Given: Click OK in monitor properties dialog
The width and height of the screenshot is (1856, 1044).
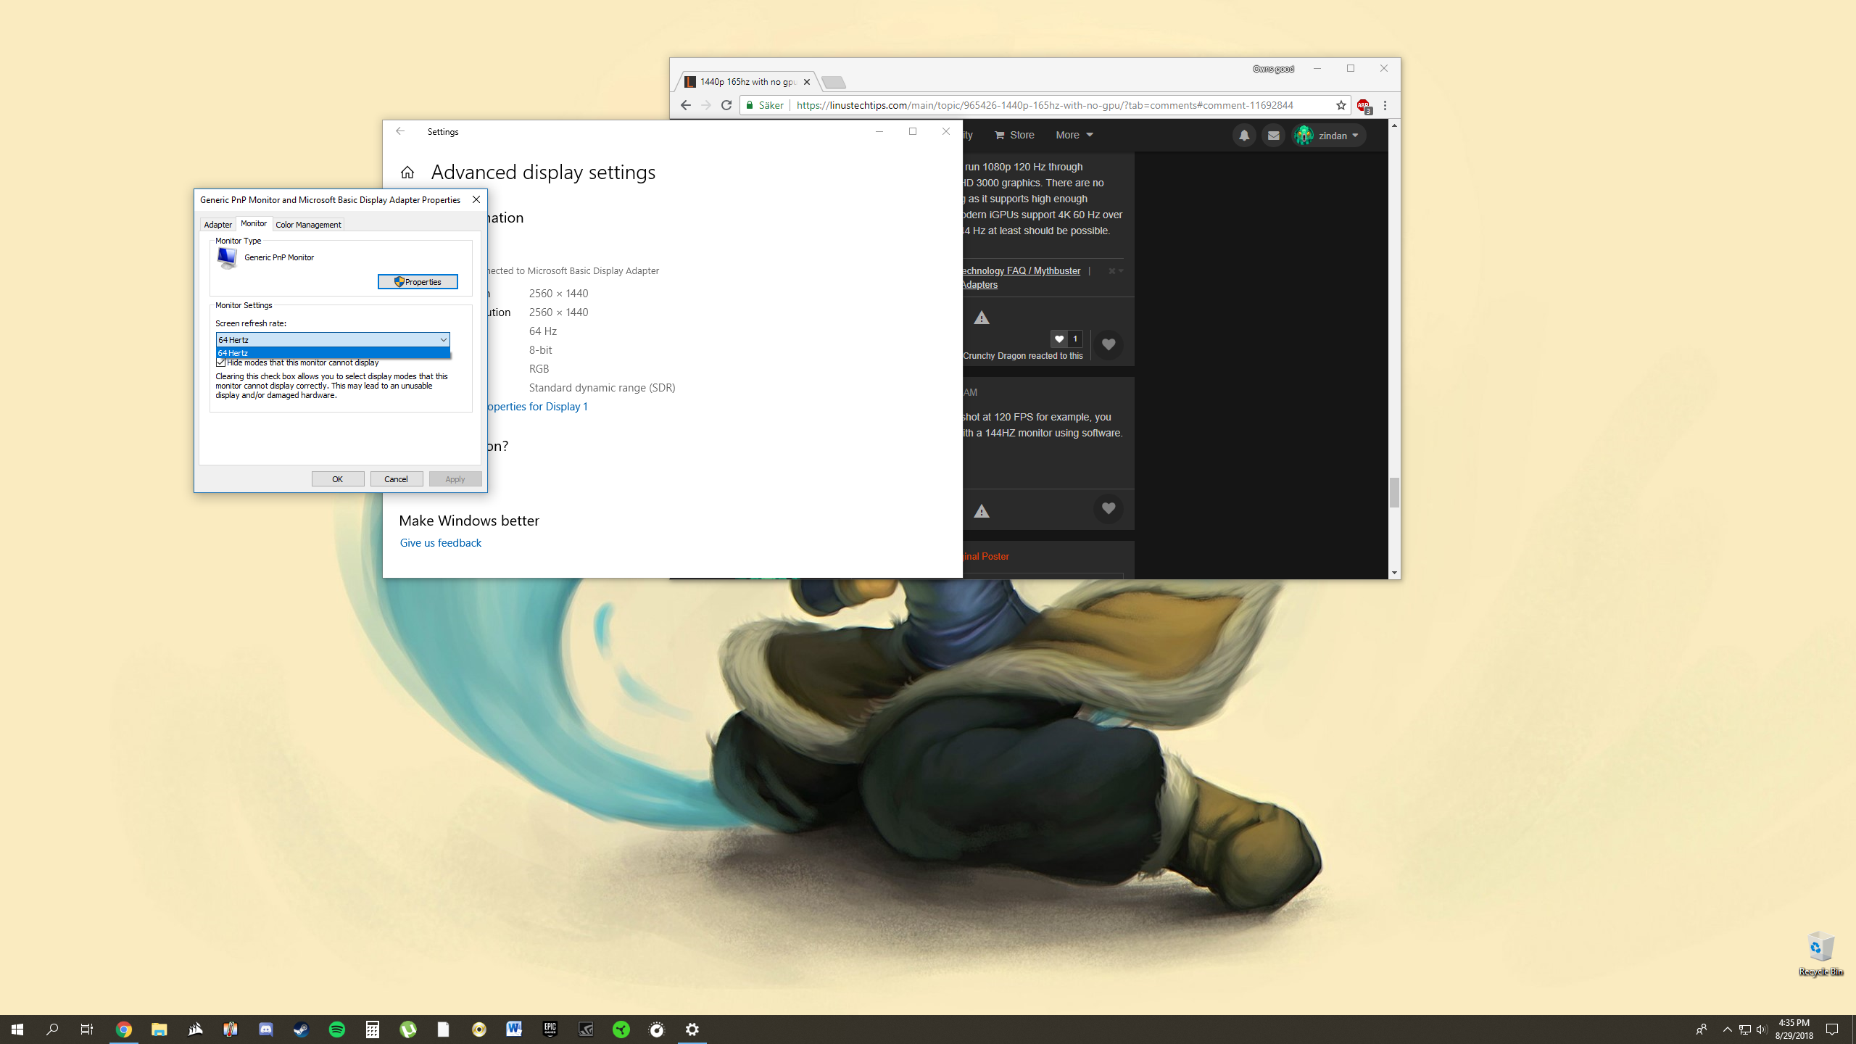Looking at the screenshot, I should point(338,479).
